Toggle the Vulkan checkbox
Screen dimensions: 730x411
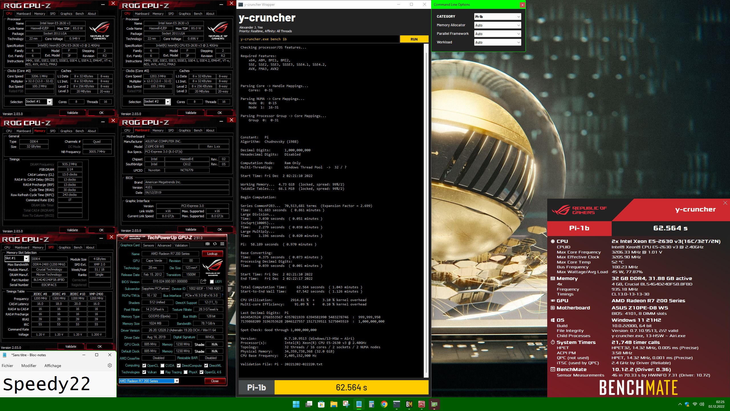pyautogui.click(x=144, y=372)
